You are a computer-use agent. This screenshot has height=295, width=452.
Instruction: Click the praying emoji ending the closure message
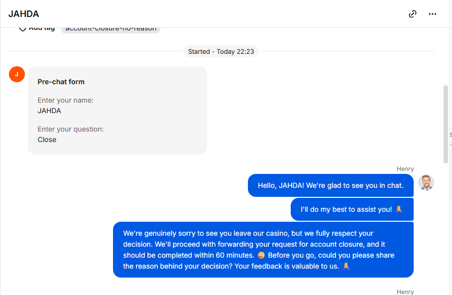point(346,266)
